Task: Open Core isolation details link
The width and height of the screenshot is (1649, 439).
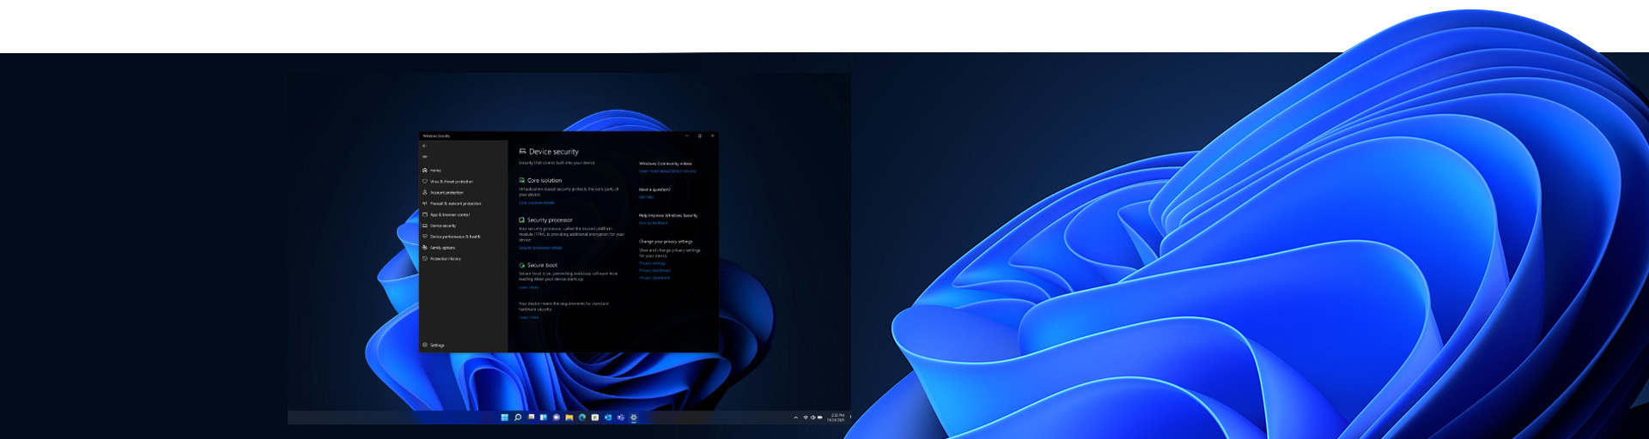Action: [537, 203]
